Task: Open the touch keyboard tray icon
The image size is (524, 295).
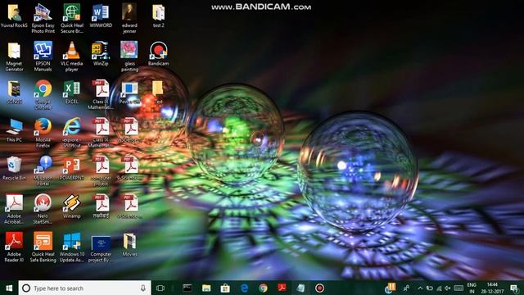Action: [x=458, y=288]
